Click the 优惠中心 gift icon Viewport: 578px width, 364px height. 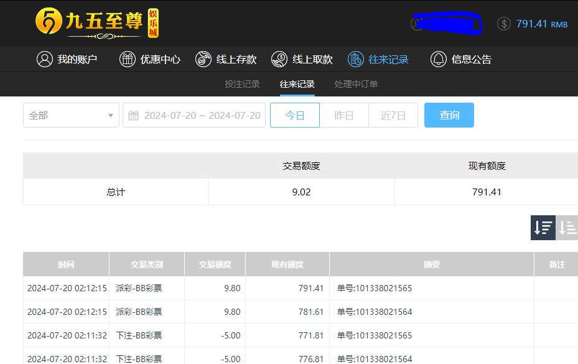127,59
